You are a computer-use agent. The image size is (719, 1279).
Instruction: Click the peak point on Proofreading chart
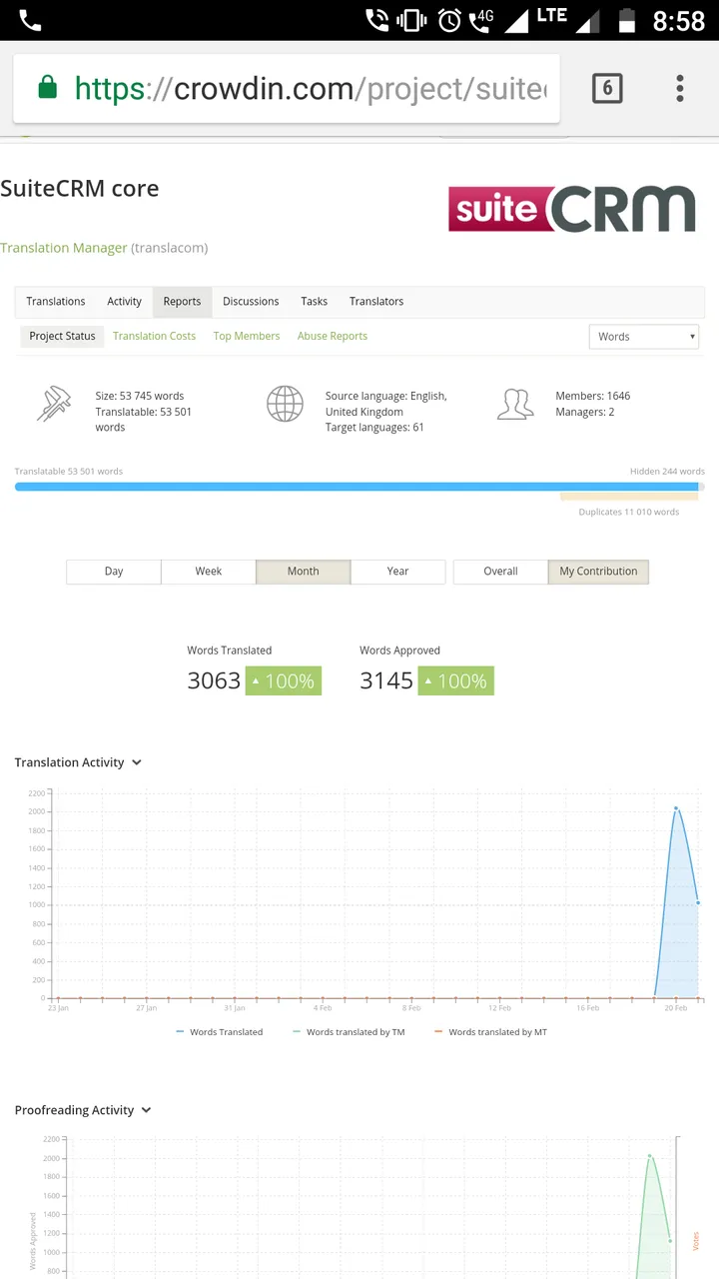(650, 1156)
